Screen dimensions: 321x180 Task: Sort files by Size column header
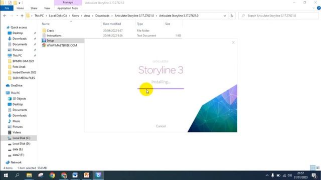[x=168, y=24]
